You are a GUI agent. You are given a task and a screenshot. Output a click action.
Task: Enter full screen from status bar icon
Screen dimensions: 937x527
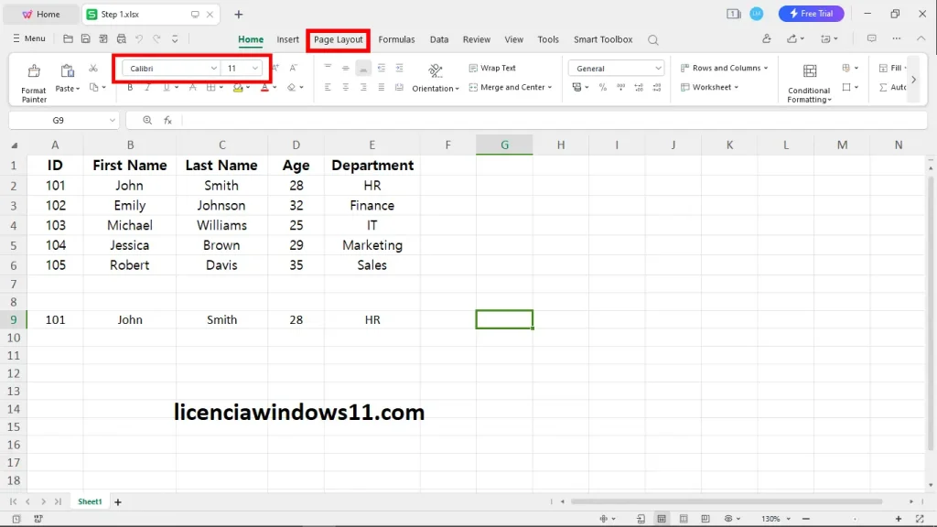920,519
